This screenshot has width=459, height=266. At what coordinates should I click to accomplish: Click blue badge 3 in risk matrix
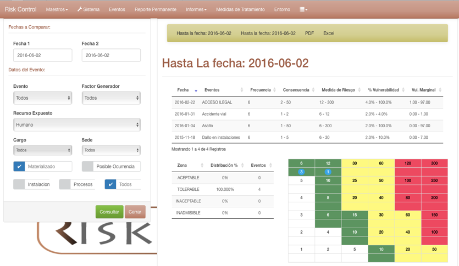tap(301, 172)
